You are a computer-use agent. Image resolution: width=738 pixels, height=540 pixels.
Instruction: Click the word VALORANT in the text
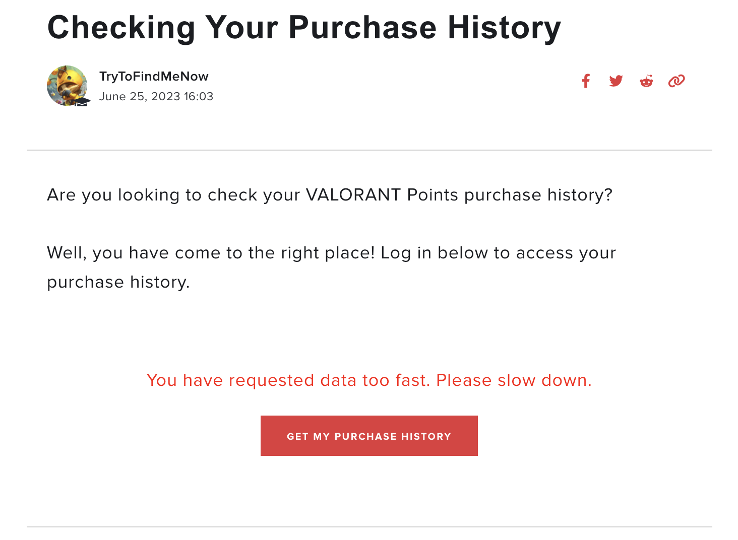(353, 195)
